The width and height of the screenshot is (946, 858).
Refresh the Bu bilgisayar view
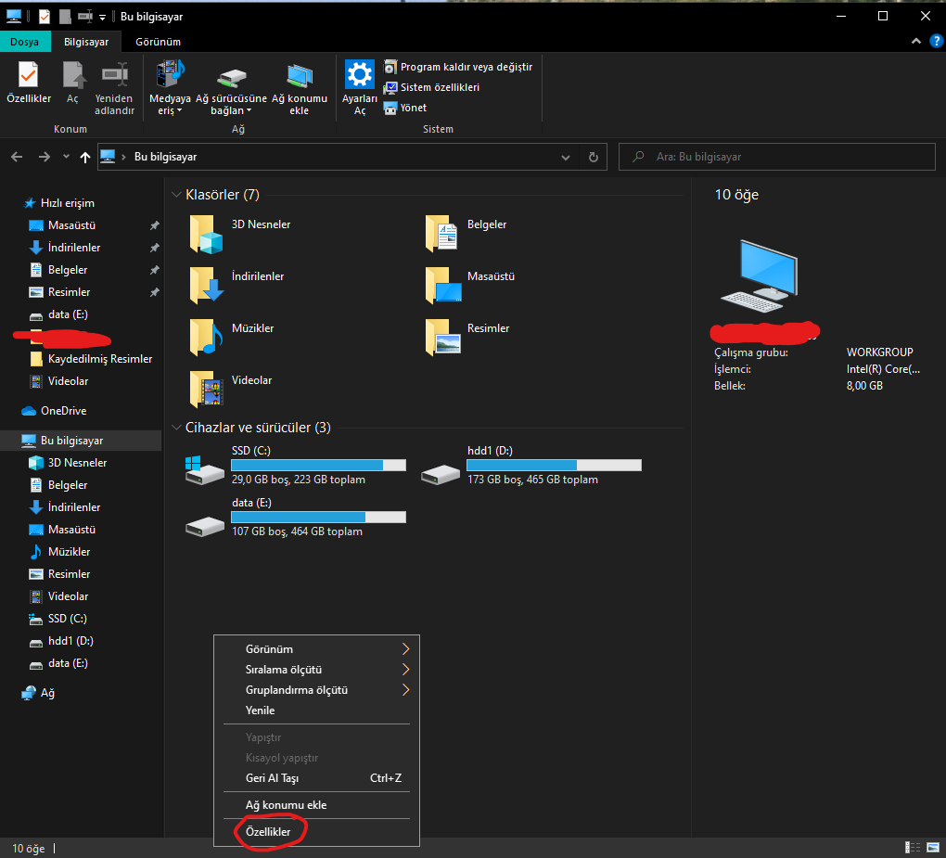click(593, 158)
